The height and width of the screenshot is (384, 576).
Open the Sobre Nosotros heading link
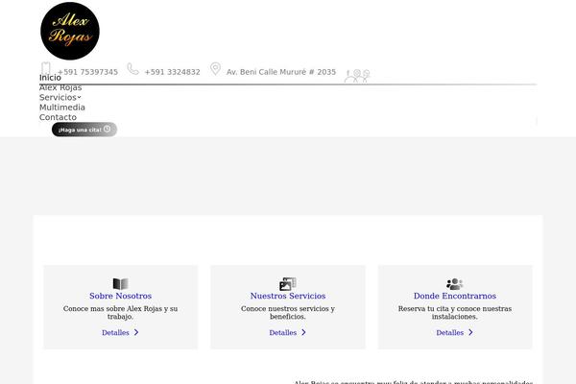121,296
